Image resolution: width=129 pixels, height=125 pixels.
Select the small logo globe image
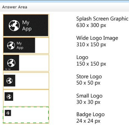[x=9, y=97]
